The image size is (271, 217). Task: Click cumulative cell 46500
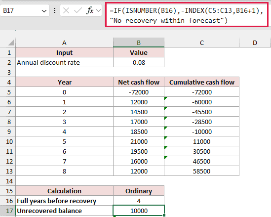[202, 161]
